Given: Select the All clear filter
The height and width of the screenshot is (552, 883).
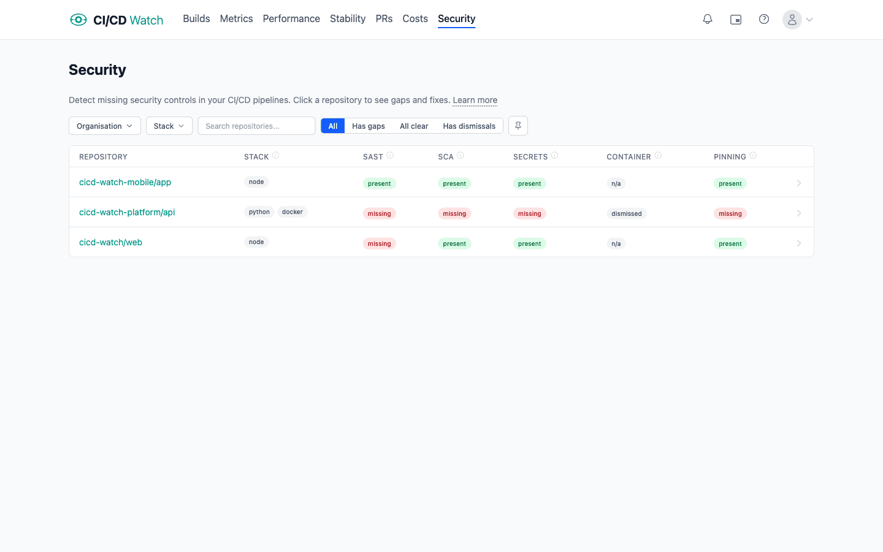Looking at the screenshot, I should pyautogui.click(x=414, y=126).
